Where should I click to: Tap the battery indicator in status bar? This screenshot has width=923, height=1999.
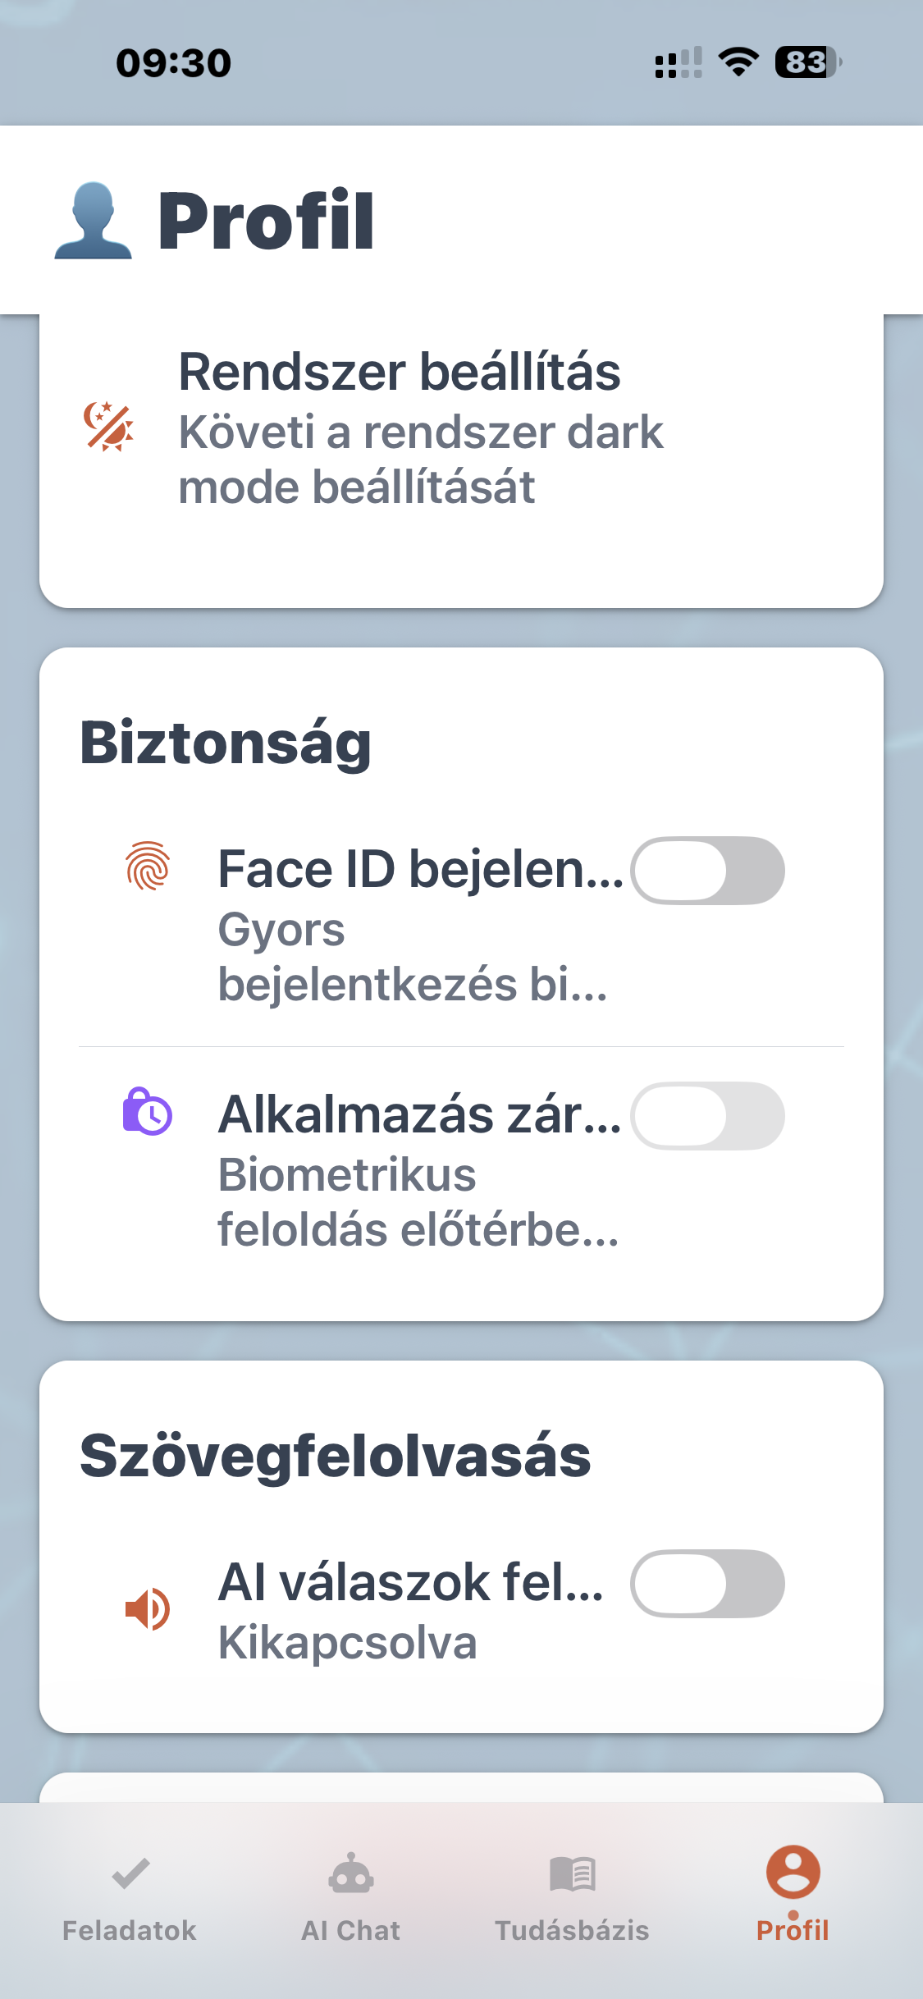(x=808, y=62)
